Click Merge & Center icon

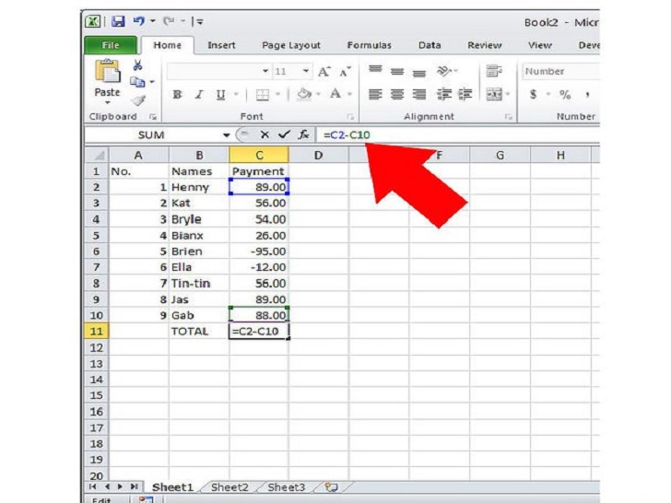coord(494,94)
